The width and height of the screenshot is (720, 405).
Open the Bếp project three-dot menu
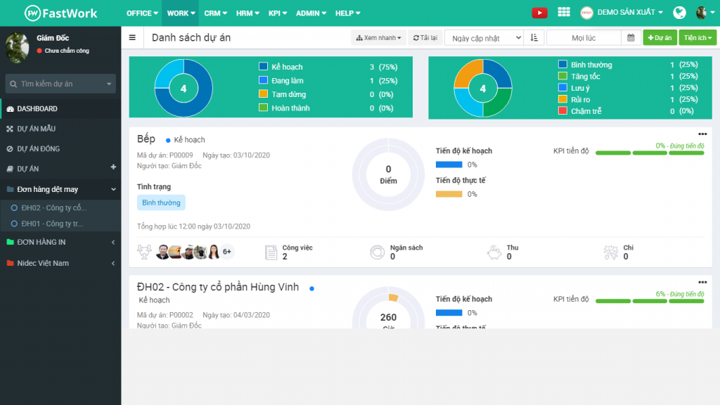click(702, 134)
